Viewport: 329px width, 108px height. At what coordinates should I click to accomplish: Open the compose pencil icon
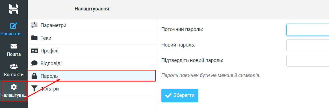pyautogui.click(x=14, y=26)
